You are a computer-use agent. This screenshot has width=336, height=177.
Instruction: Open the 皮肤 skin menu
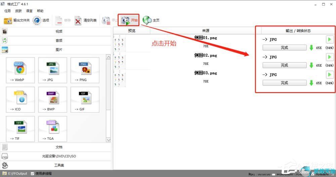(18, 11)
